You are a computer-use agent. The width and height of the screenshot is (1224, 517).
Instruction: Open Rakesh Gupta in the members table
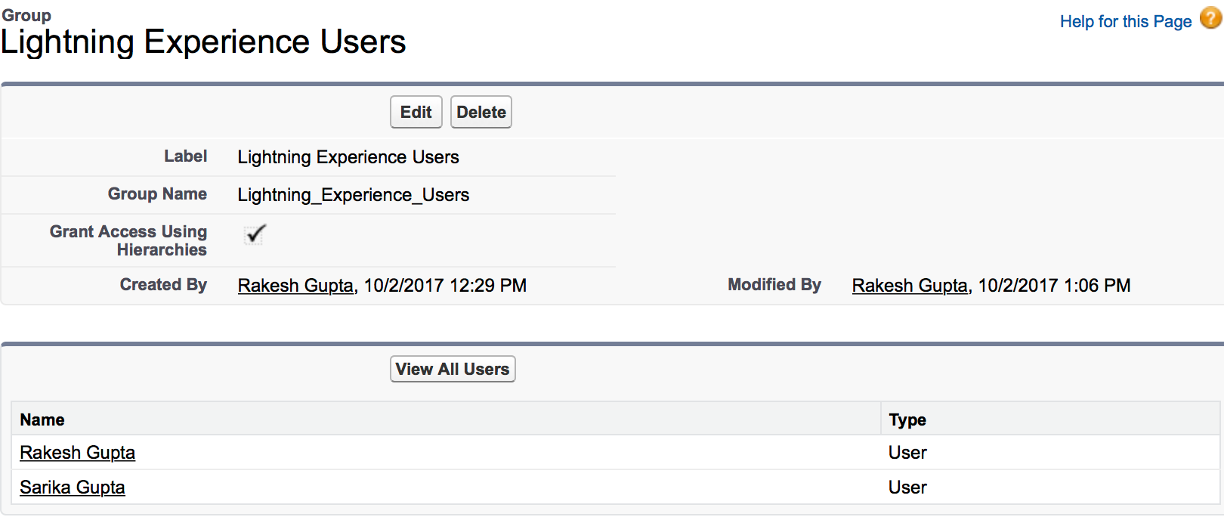click(x=77, y=453)
